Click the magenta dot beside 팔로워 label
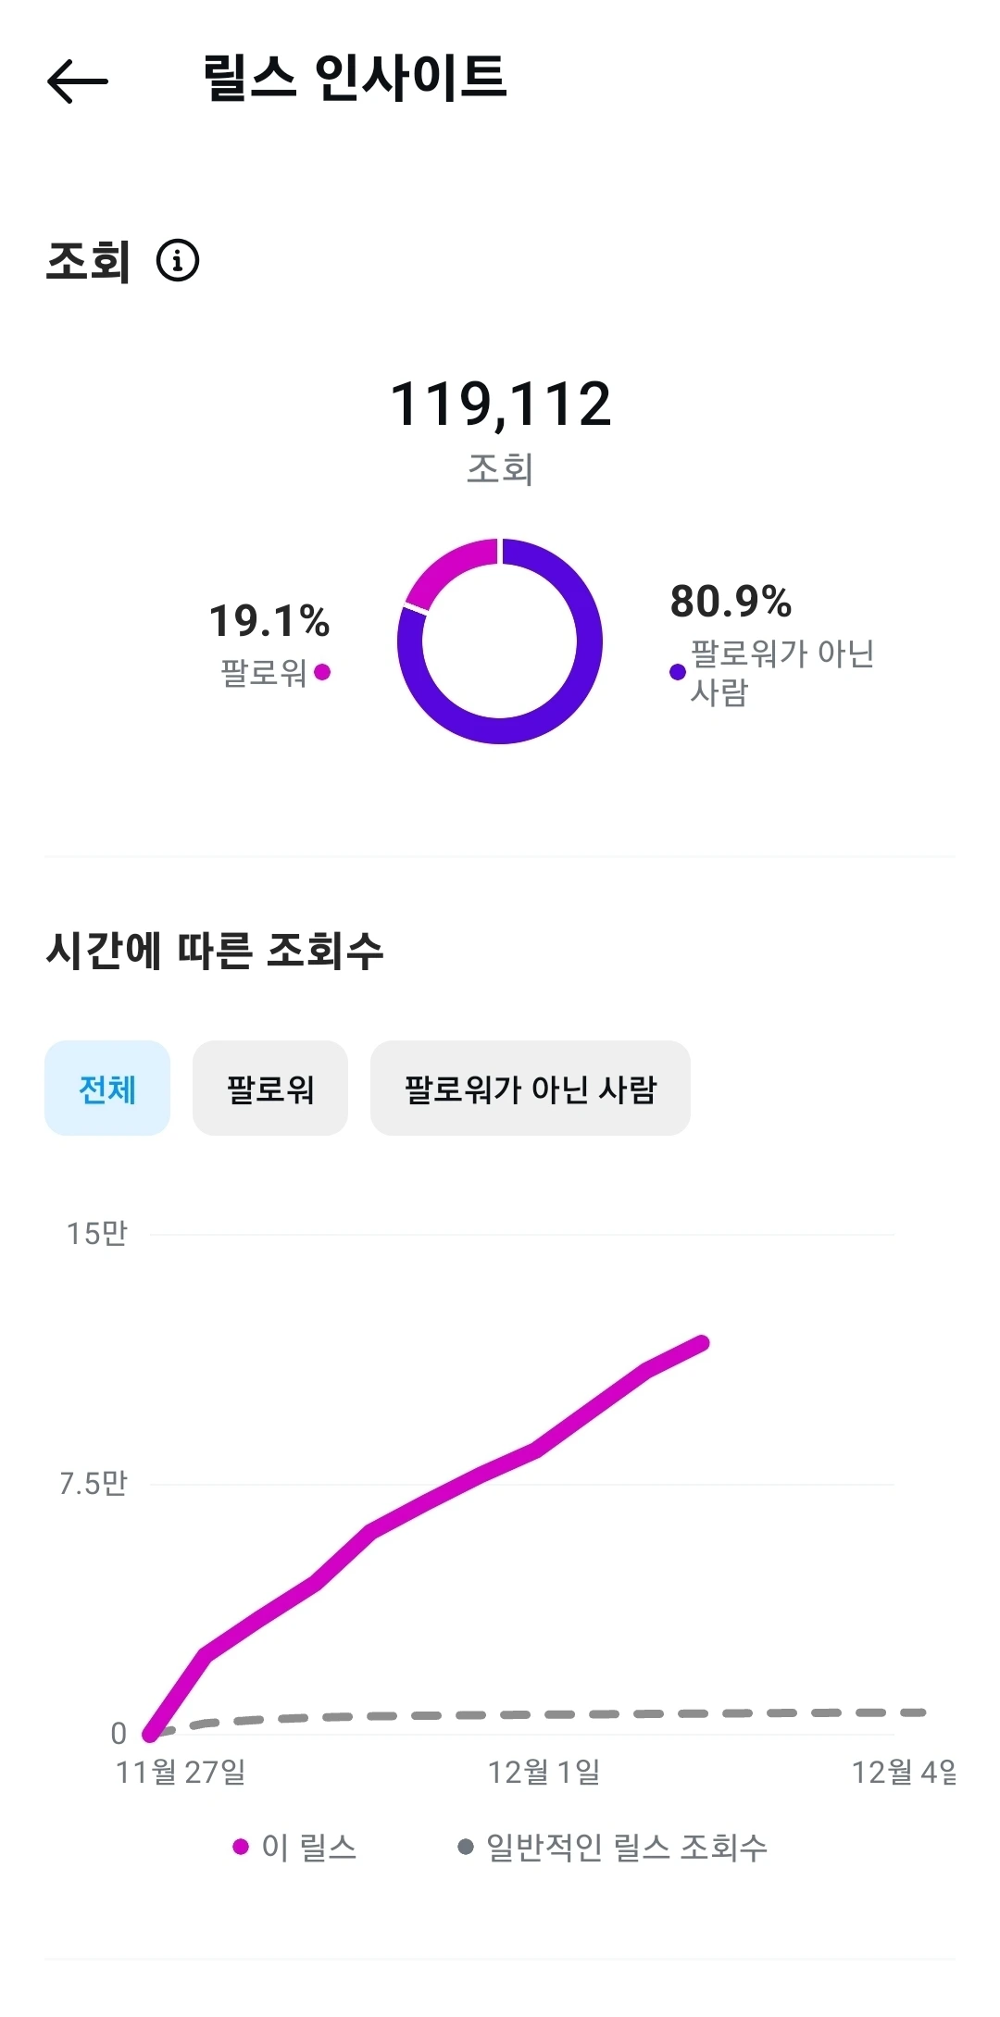This screenshot has height=2017, width=1000. point(322,672)
